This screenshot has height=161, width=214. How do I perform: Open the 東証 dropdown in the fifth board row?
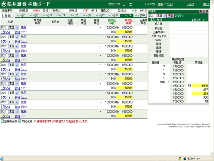17,65
